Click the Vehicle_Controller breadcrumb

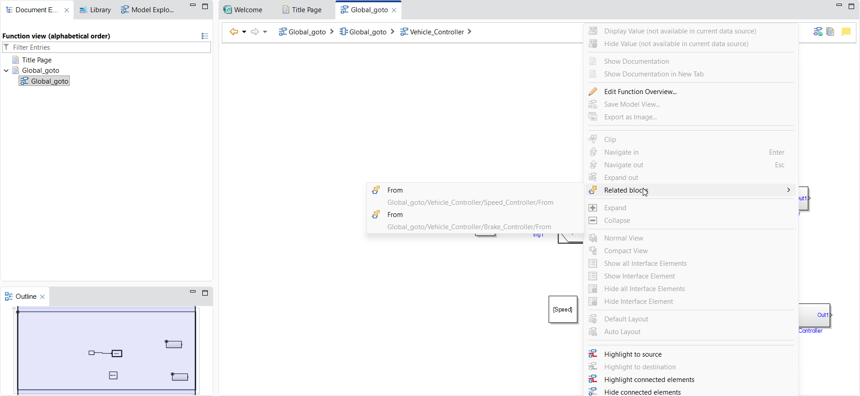[432, 32]
